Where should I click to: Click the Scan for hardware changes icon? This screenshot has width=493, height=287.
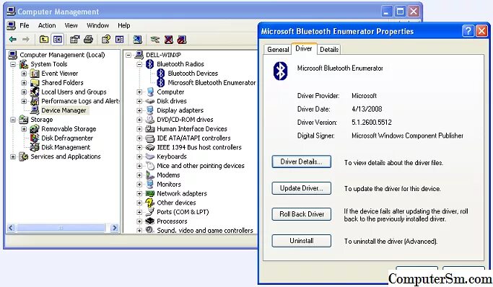pyautogui.click(x=137, y=39)
